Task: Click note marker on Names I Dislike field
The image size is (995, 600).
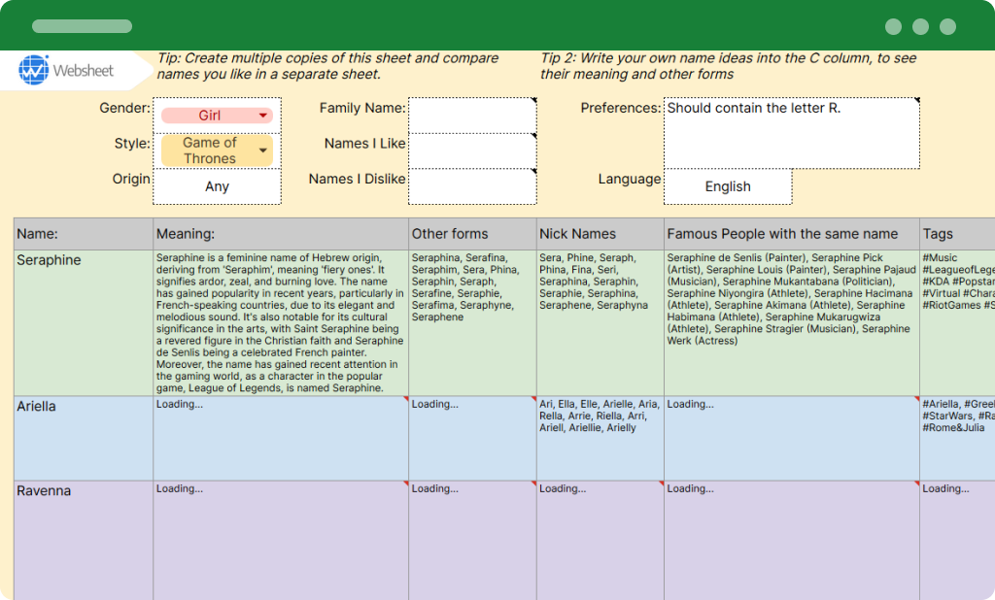Action: coord(533,171)
